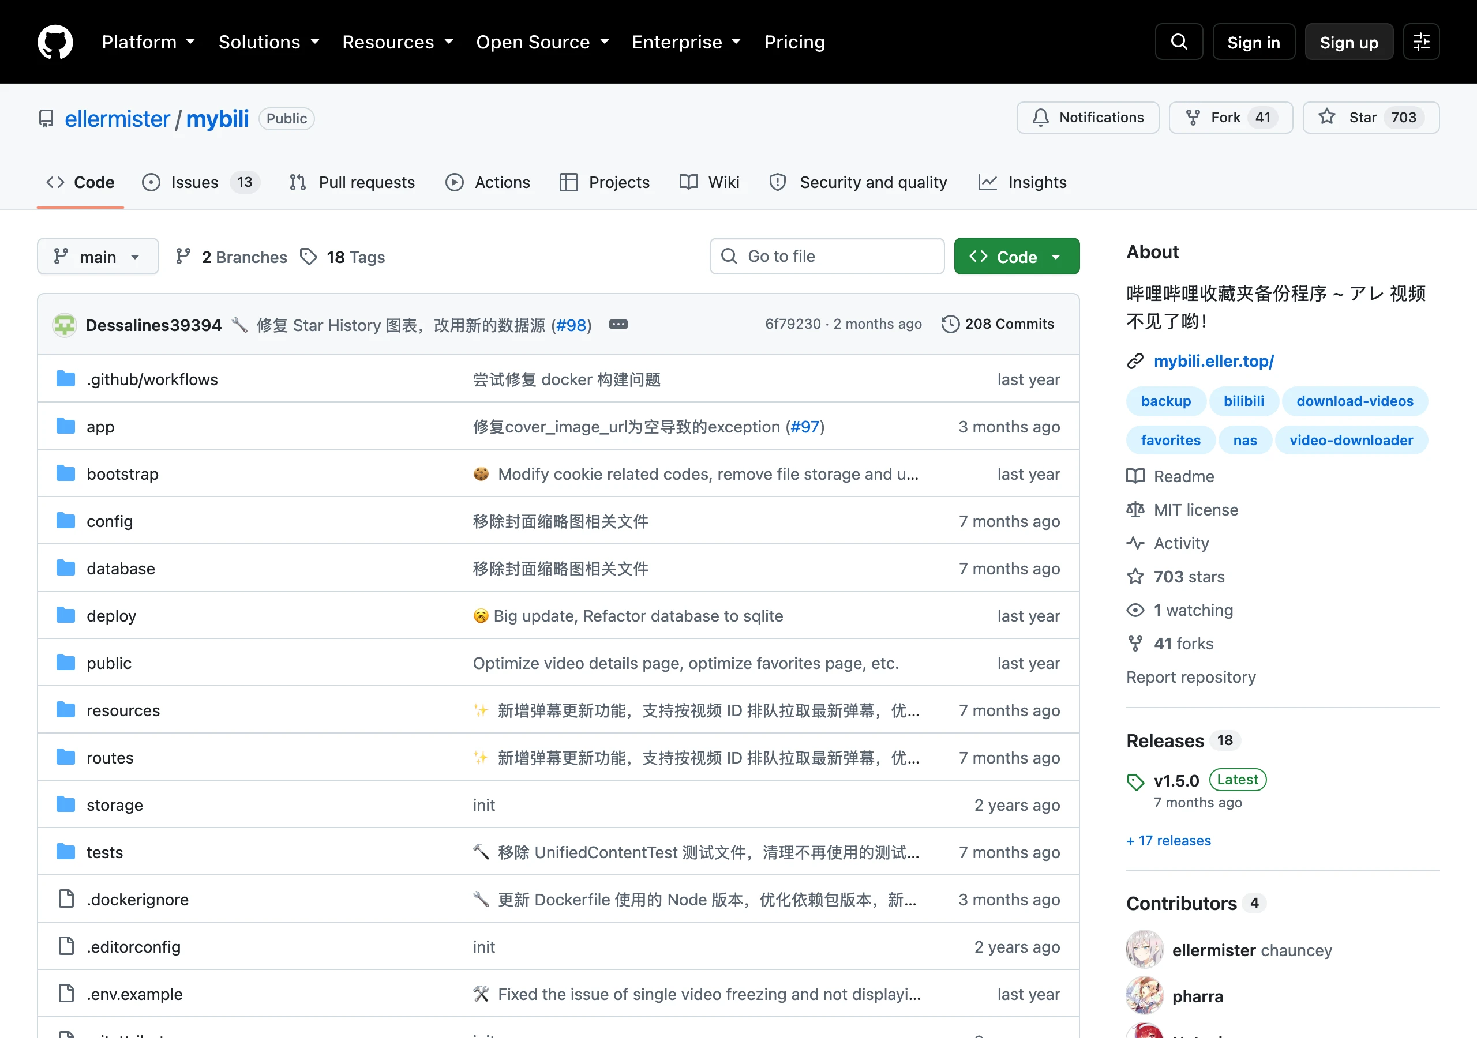Open the .github/workflows folder
Viewport: 1477px width, 1038px height.
coord(152,379)
